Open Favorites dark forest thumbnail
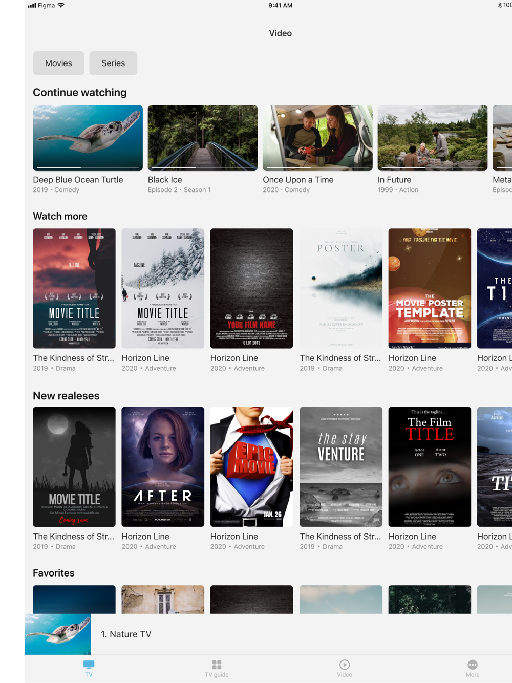This screenshot has width=512, height=683. tap(430, 600)
